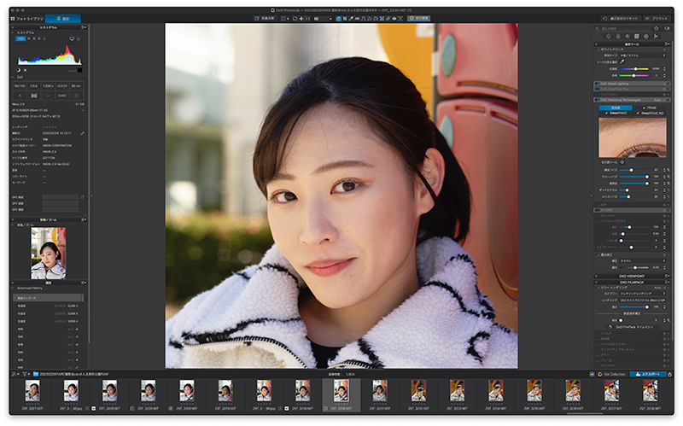Toggle highlight clipping sun icon under histogram
683x426 pixels.
[x=25, y=70]
